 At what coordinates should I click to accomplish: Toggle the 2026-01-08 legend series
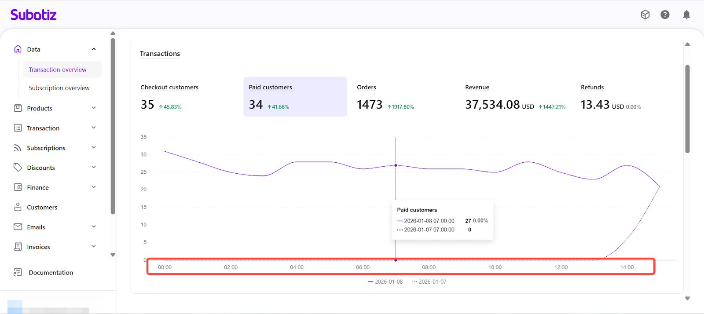tap(385, 282)
